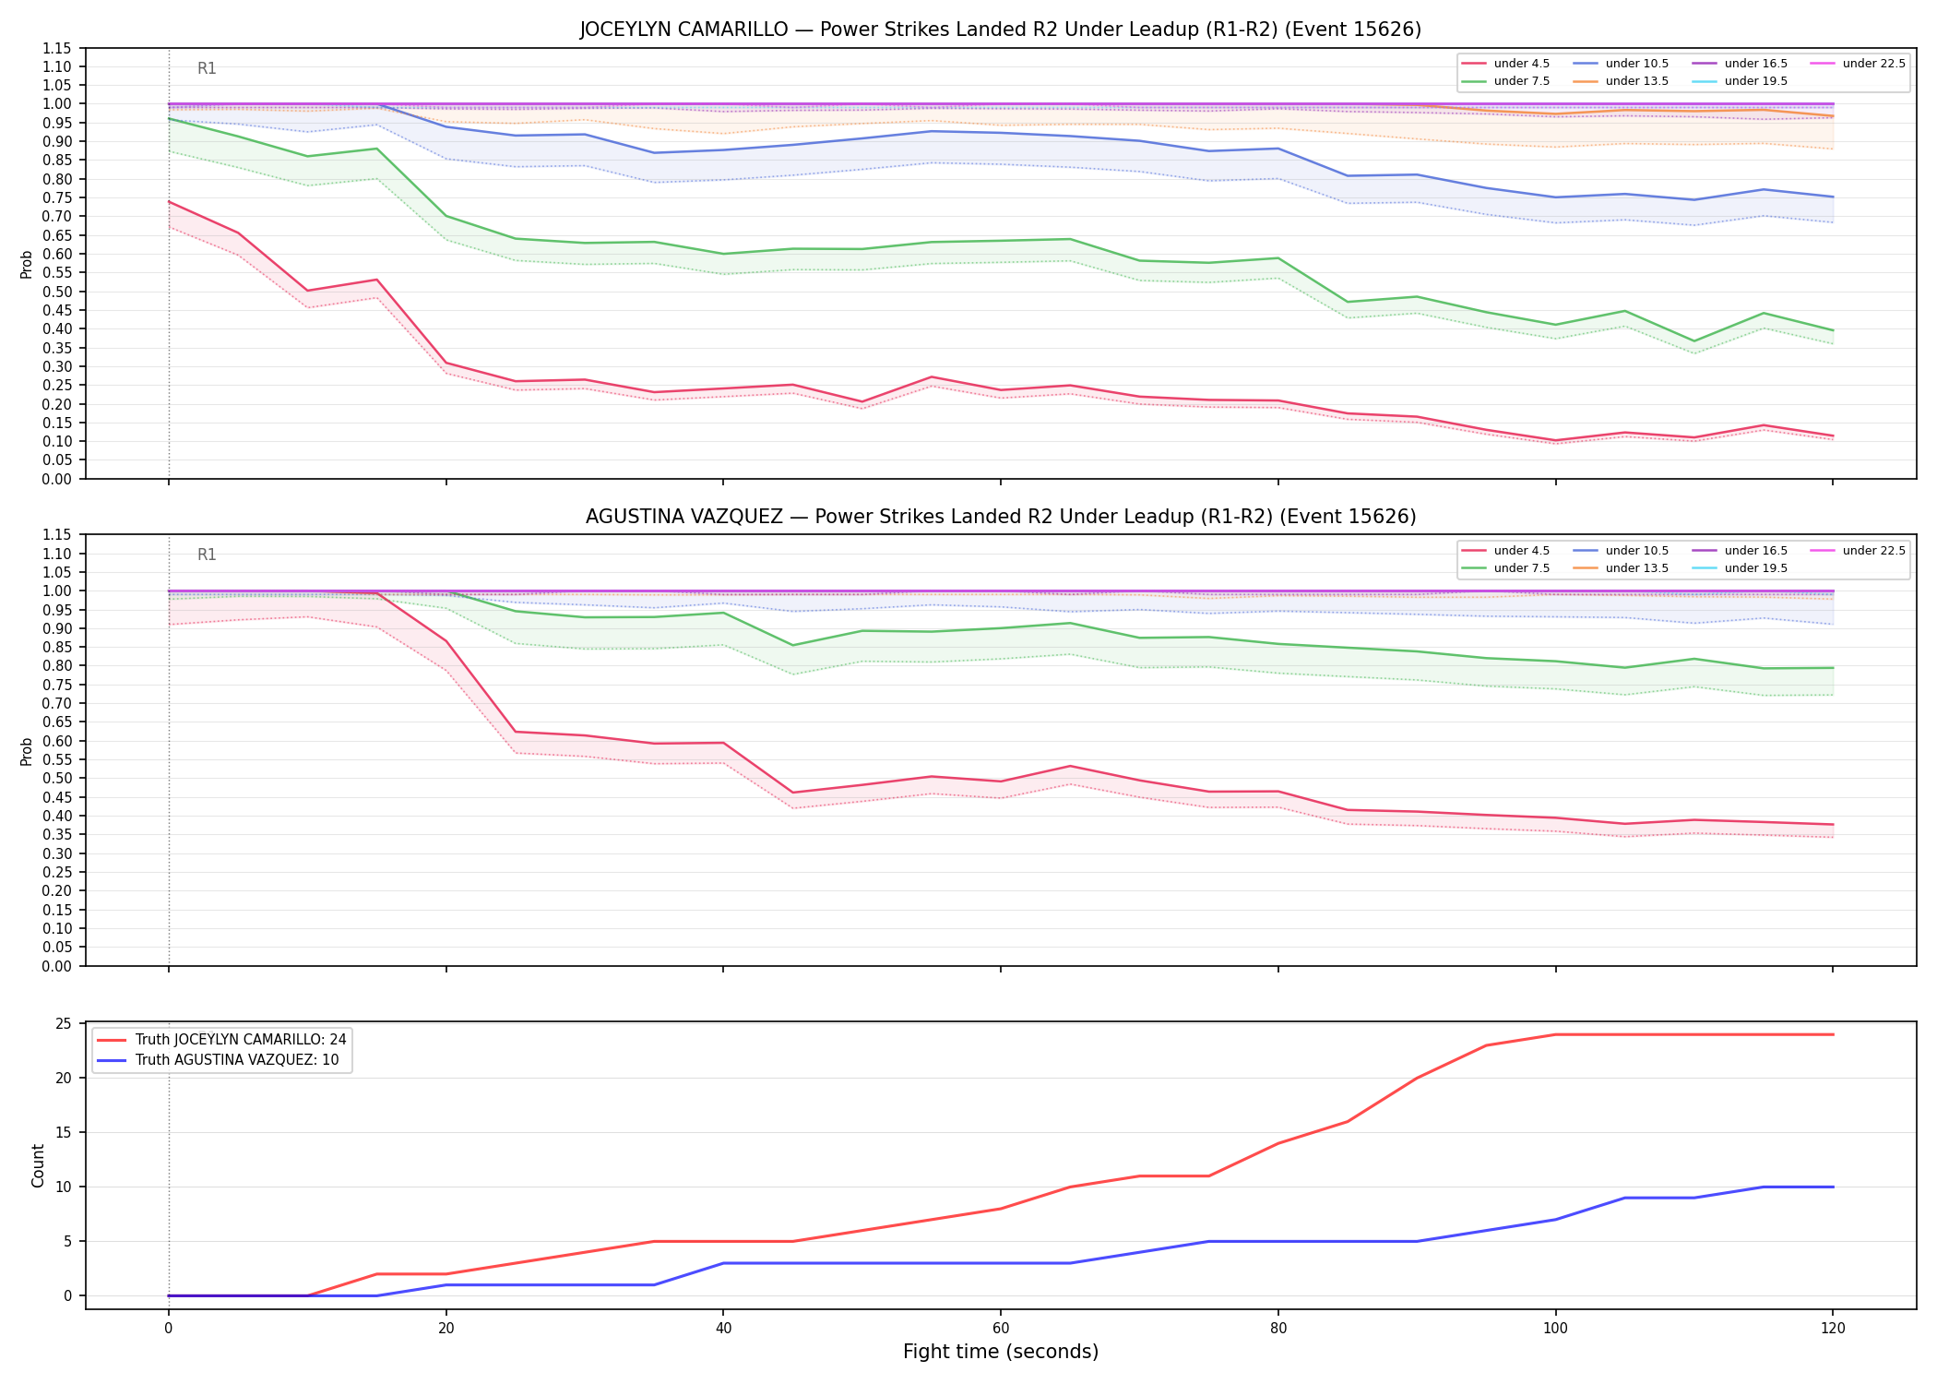Click the 1.15 y-tick in Camarillo chart
The image size is (1937, 1384).
[57, 48]
